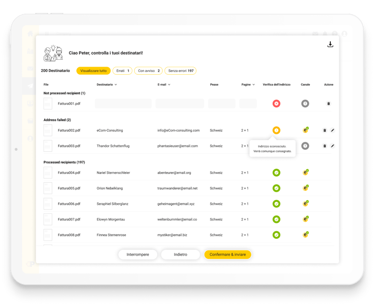Click the Interrompere button
Screen dimensions: 374x305
[138, 254]
